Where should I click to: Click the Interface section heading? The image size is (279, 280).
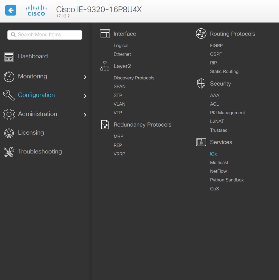(125, 34)
